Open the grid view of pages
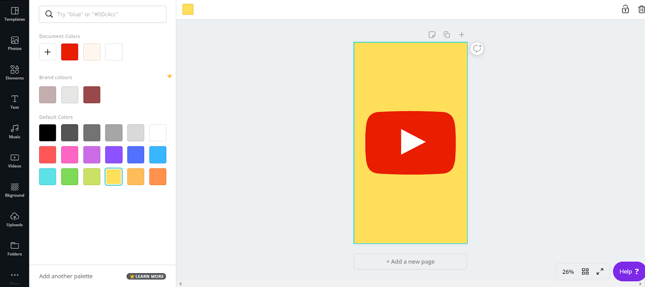Viewport: 645px width, 287px height. pos(585,272)
